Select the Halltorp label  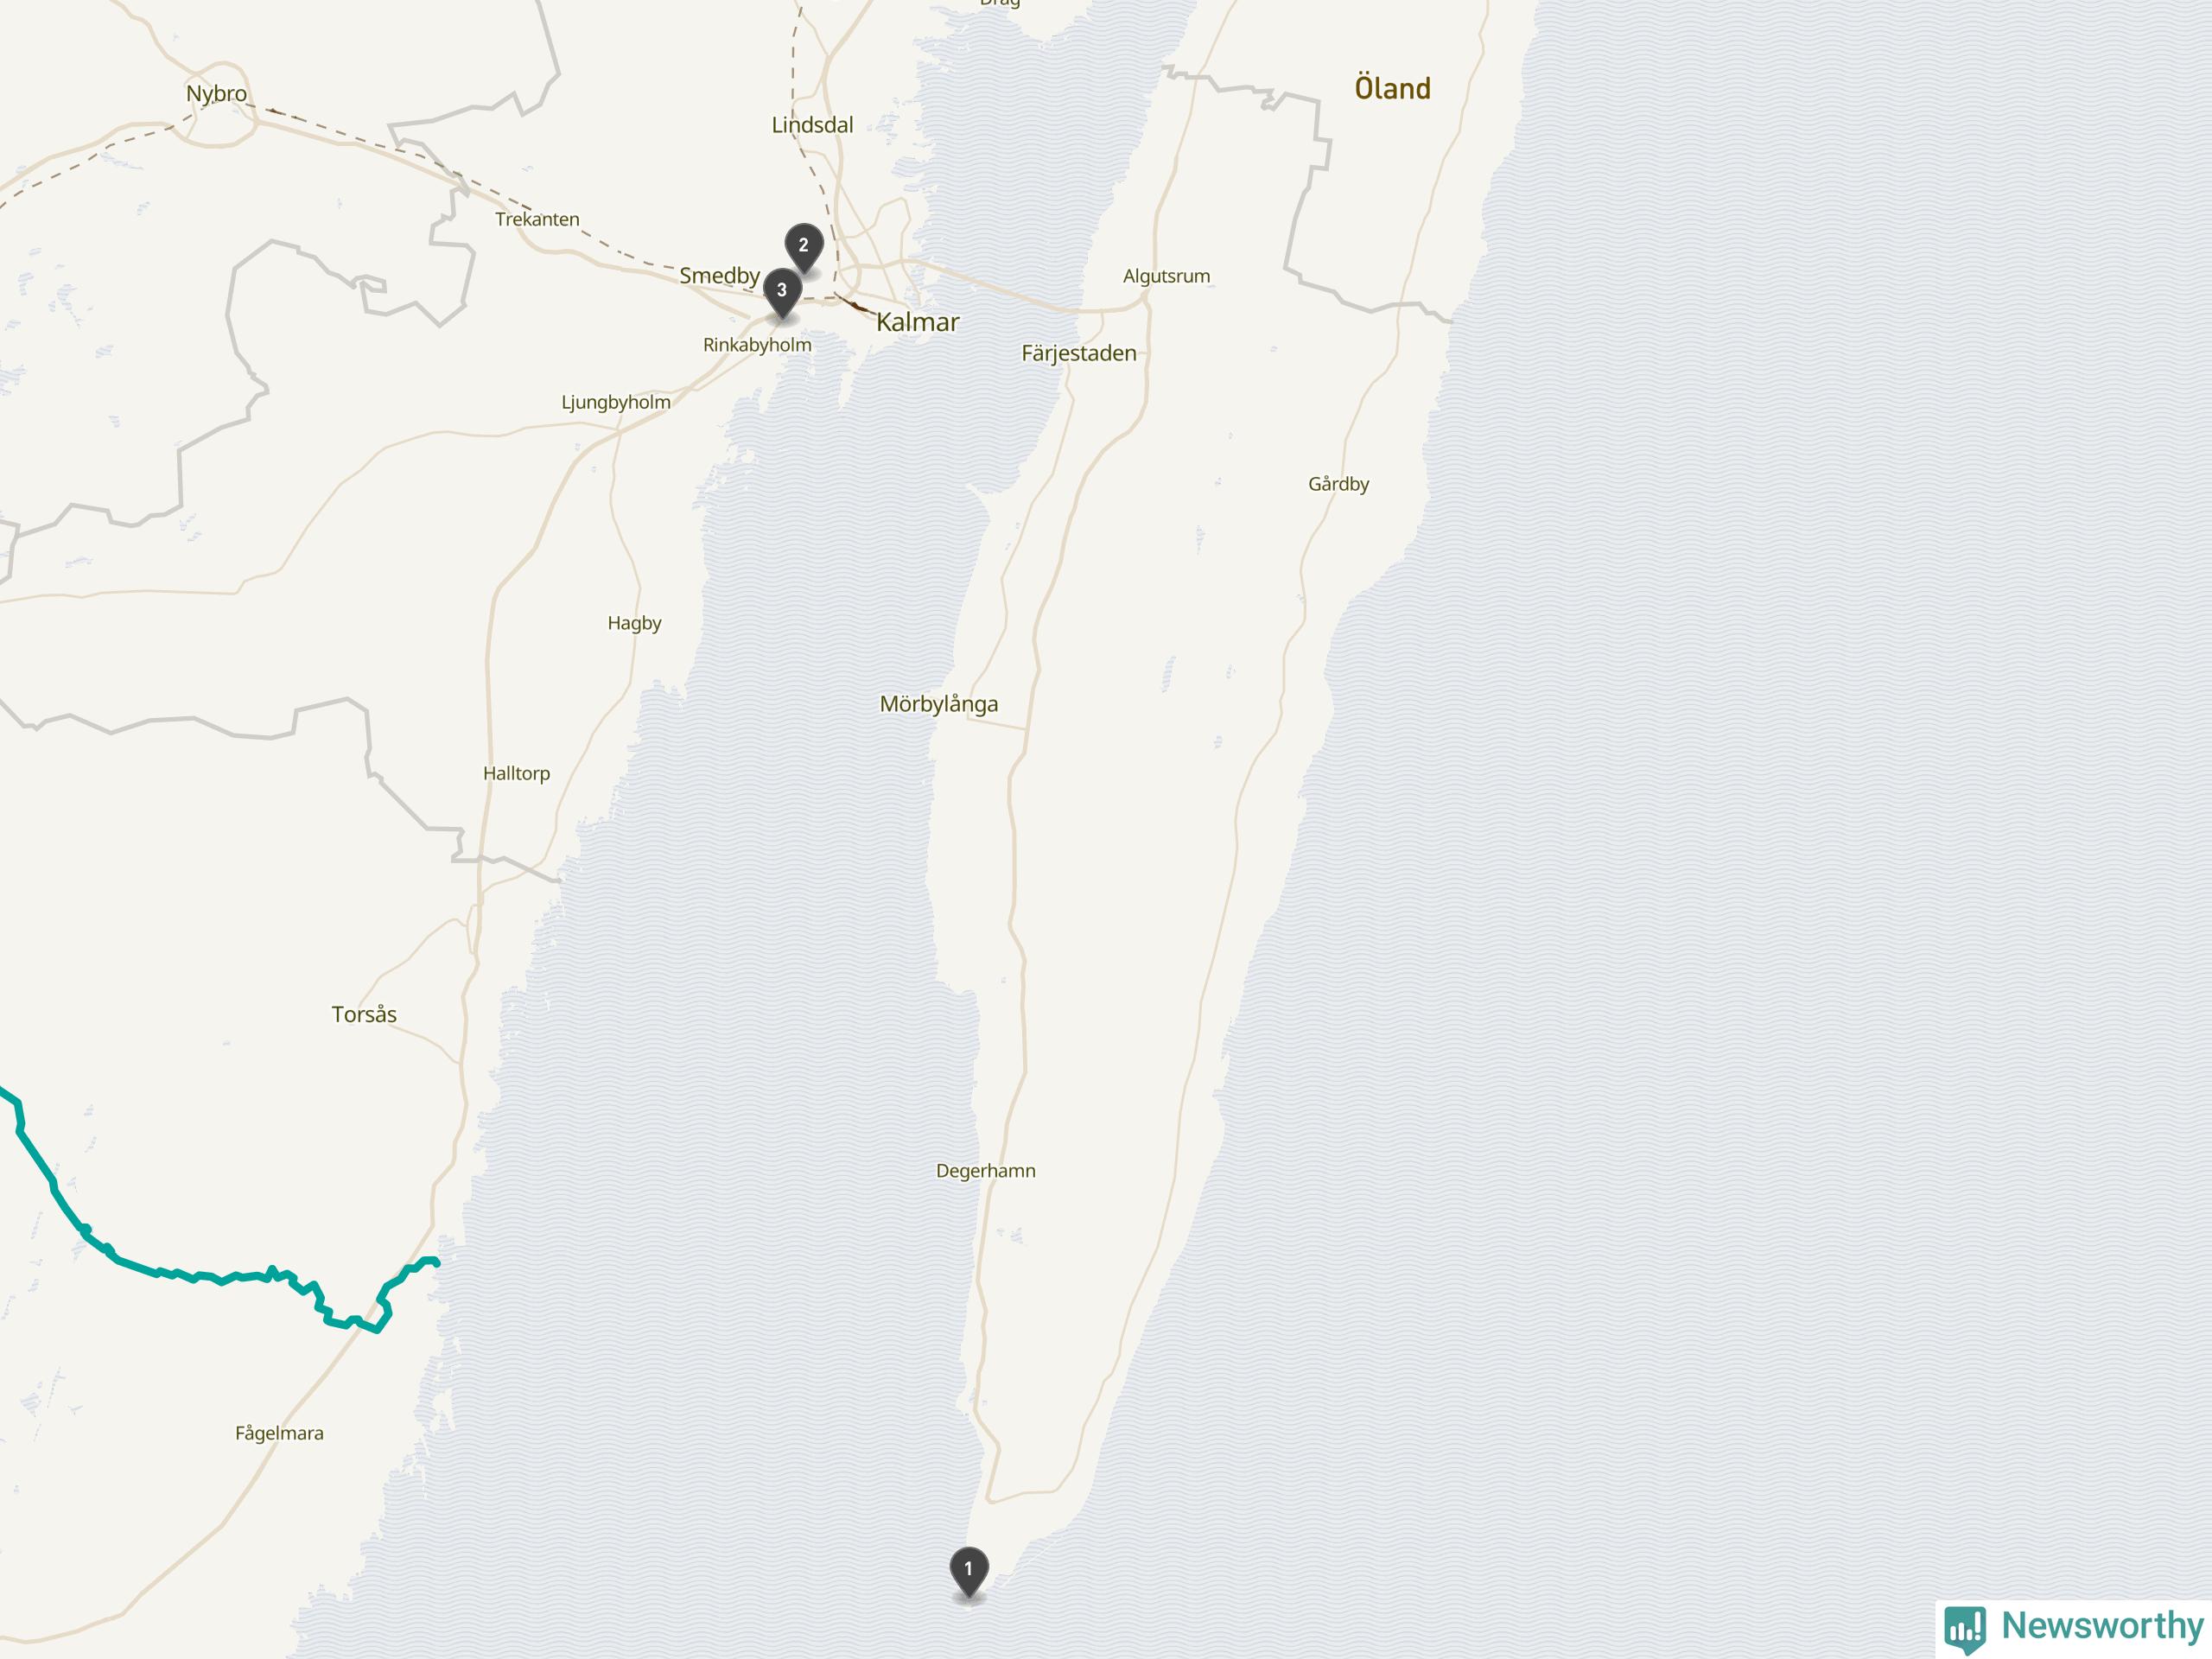pyautogui.click(x=516, y=773)
